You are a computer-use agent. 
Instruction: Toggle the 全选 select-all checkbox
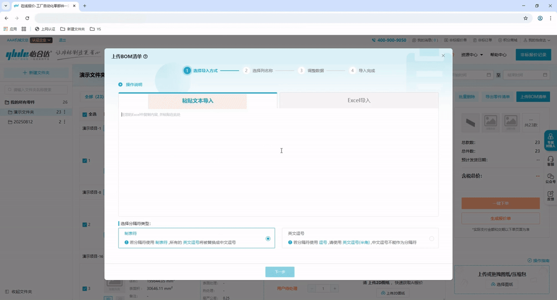point(84,115)
